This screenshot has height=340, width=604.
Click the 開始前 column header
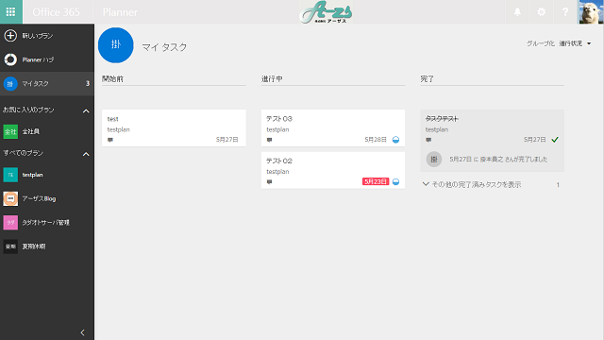click(x=112, y=79)
